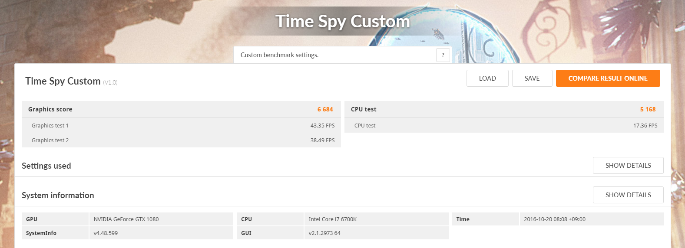685x248 pixels.
Task: Click the GUI version v2.1.2973 value
Action: 324,233
